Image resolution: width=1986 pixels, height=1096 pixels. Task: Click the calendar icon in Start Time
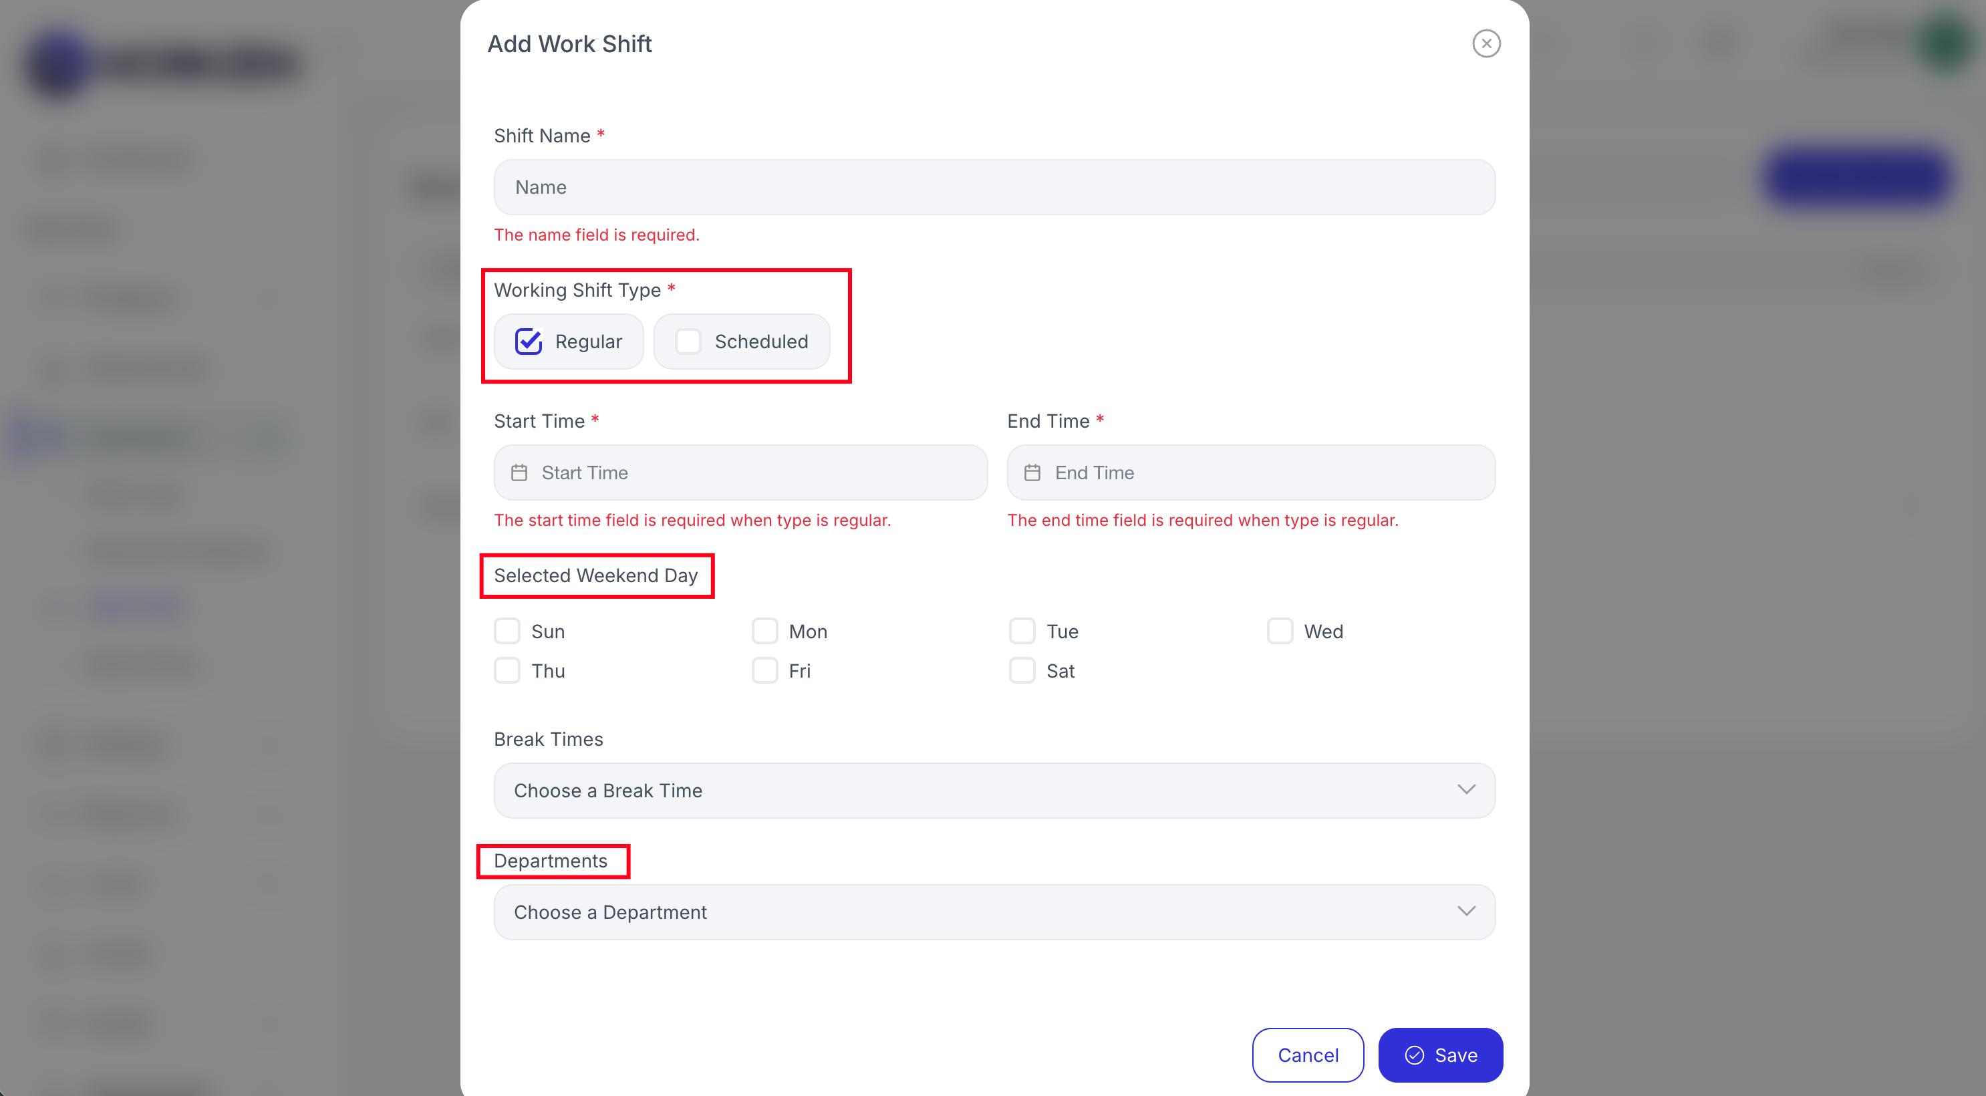pyautogui.click(x=519, y=472)
